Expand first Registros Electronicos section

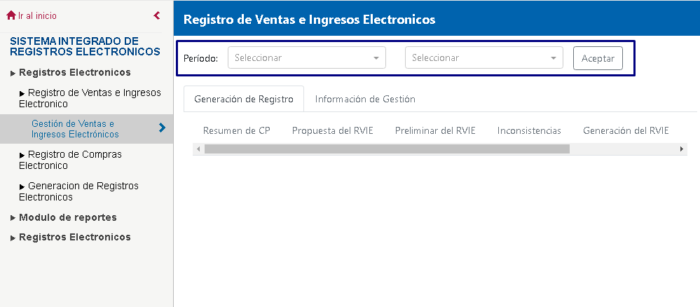click(71, 72)
